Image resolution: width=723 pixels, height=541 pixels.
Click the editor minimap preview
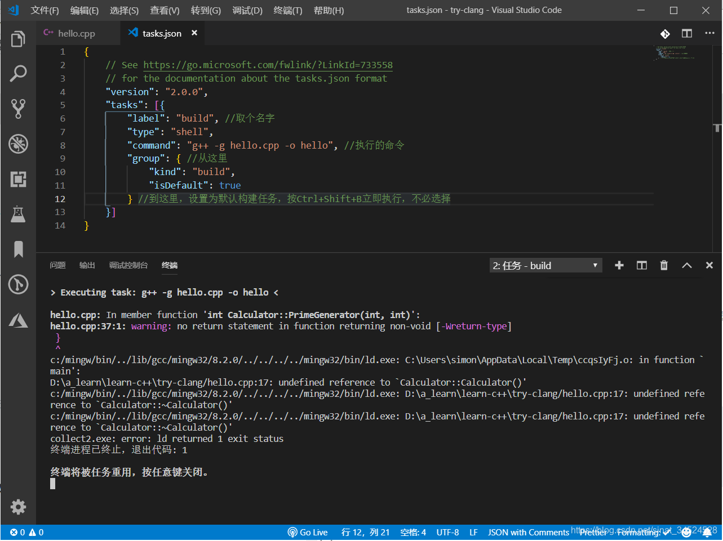click(674, 53)
